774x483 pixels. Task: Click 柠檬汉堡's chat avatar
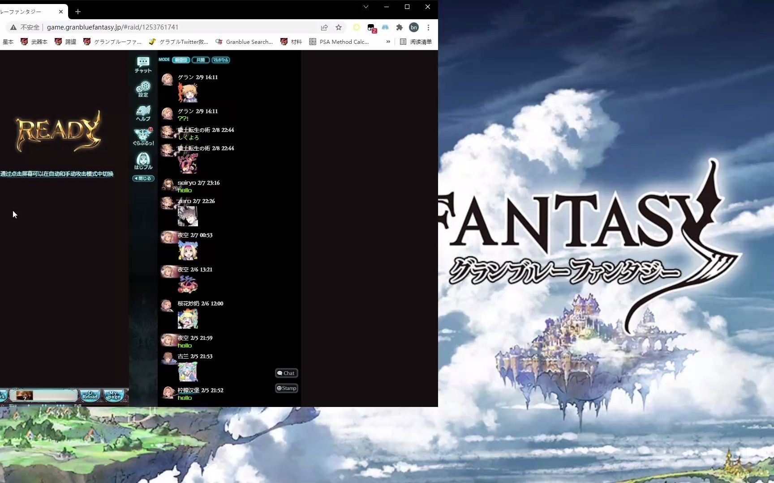coord(168,392)
